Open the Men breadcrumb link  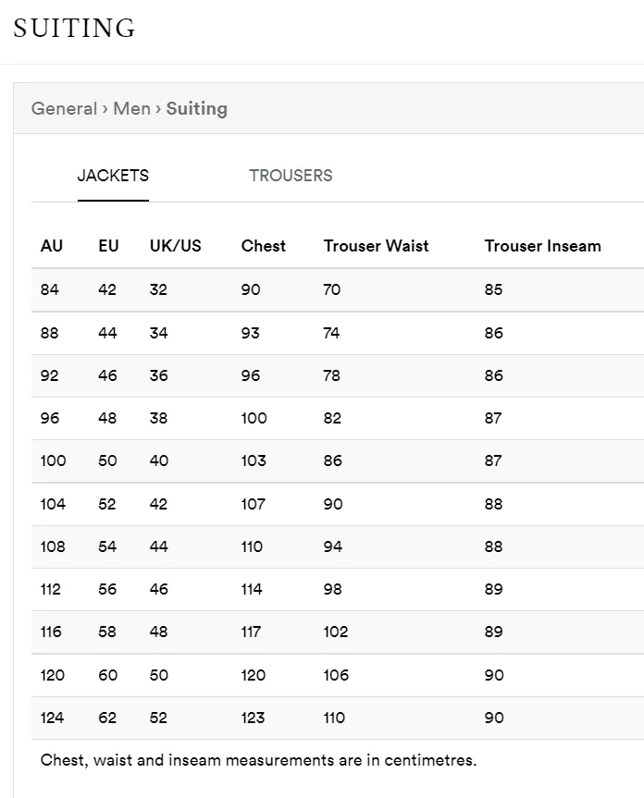tap(131, 108)
